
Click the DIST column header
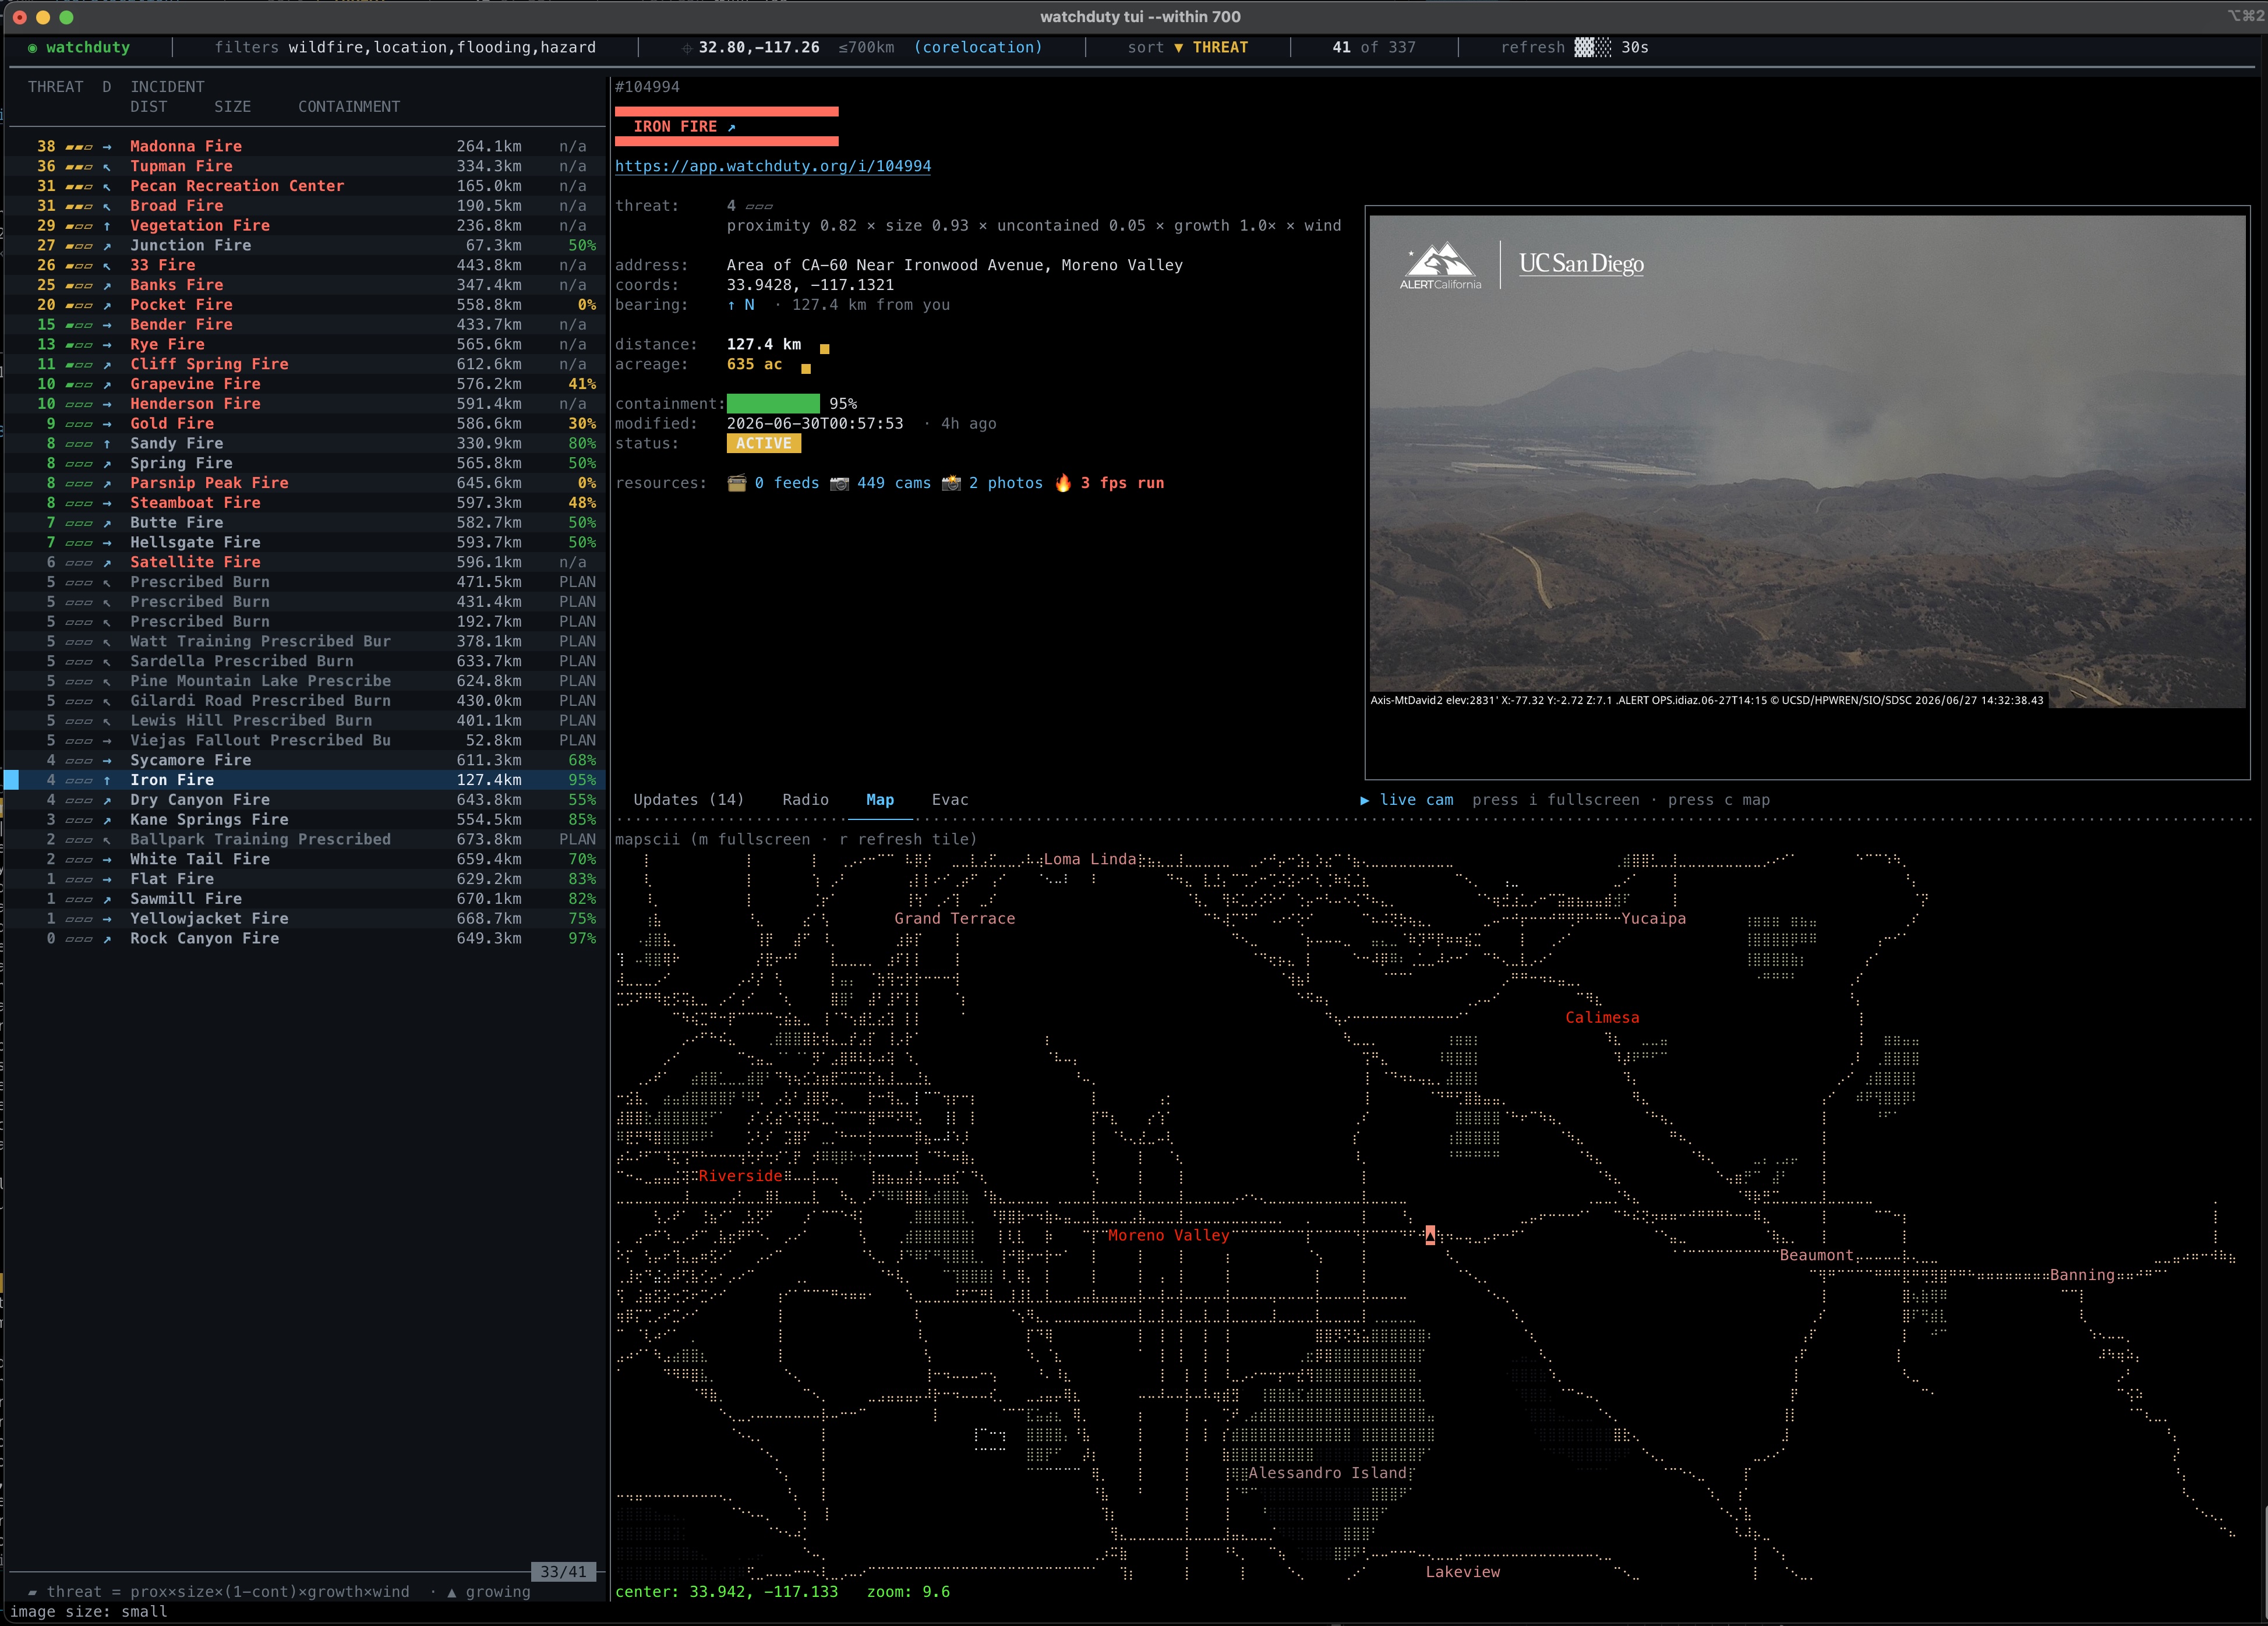[149, 107]
